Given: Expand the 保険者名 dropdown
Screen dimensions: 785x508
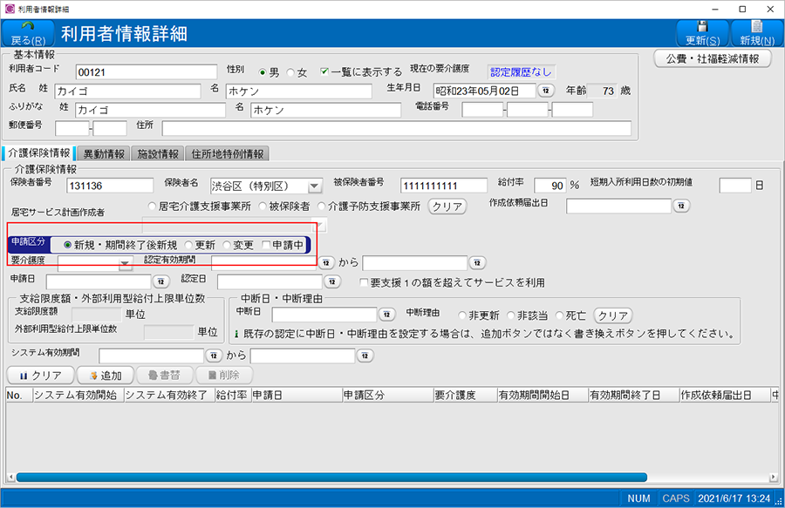Looking at the screenshot, I should click(314, 186).
